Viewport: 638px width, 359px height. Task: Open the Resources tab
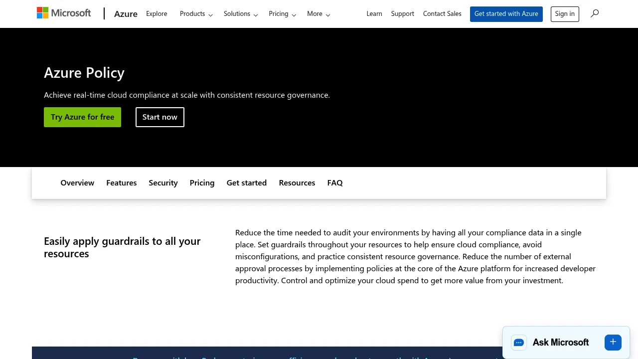point(297,183)
